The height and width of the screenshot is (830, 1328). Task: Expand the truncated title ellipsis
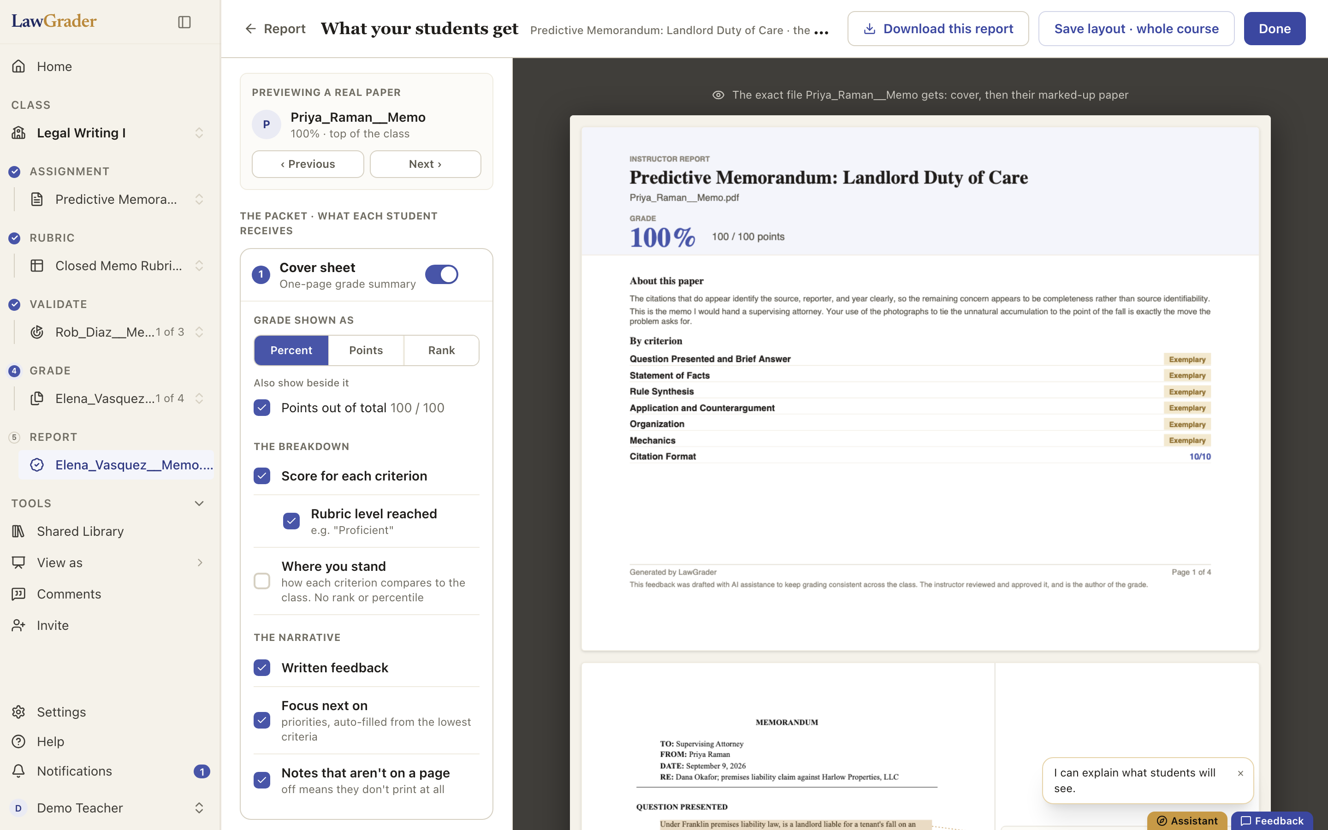[821, 32]
